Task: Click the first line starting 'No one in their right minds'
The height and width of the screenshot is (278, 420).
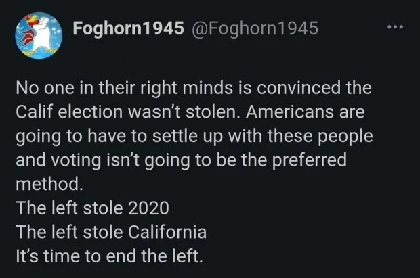Action: (194, 88)
